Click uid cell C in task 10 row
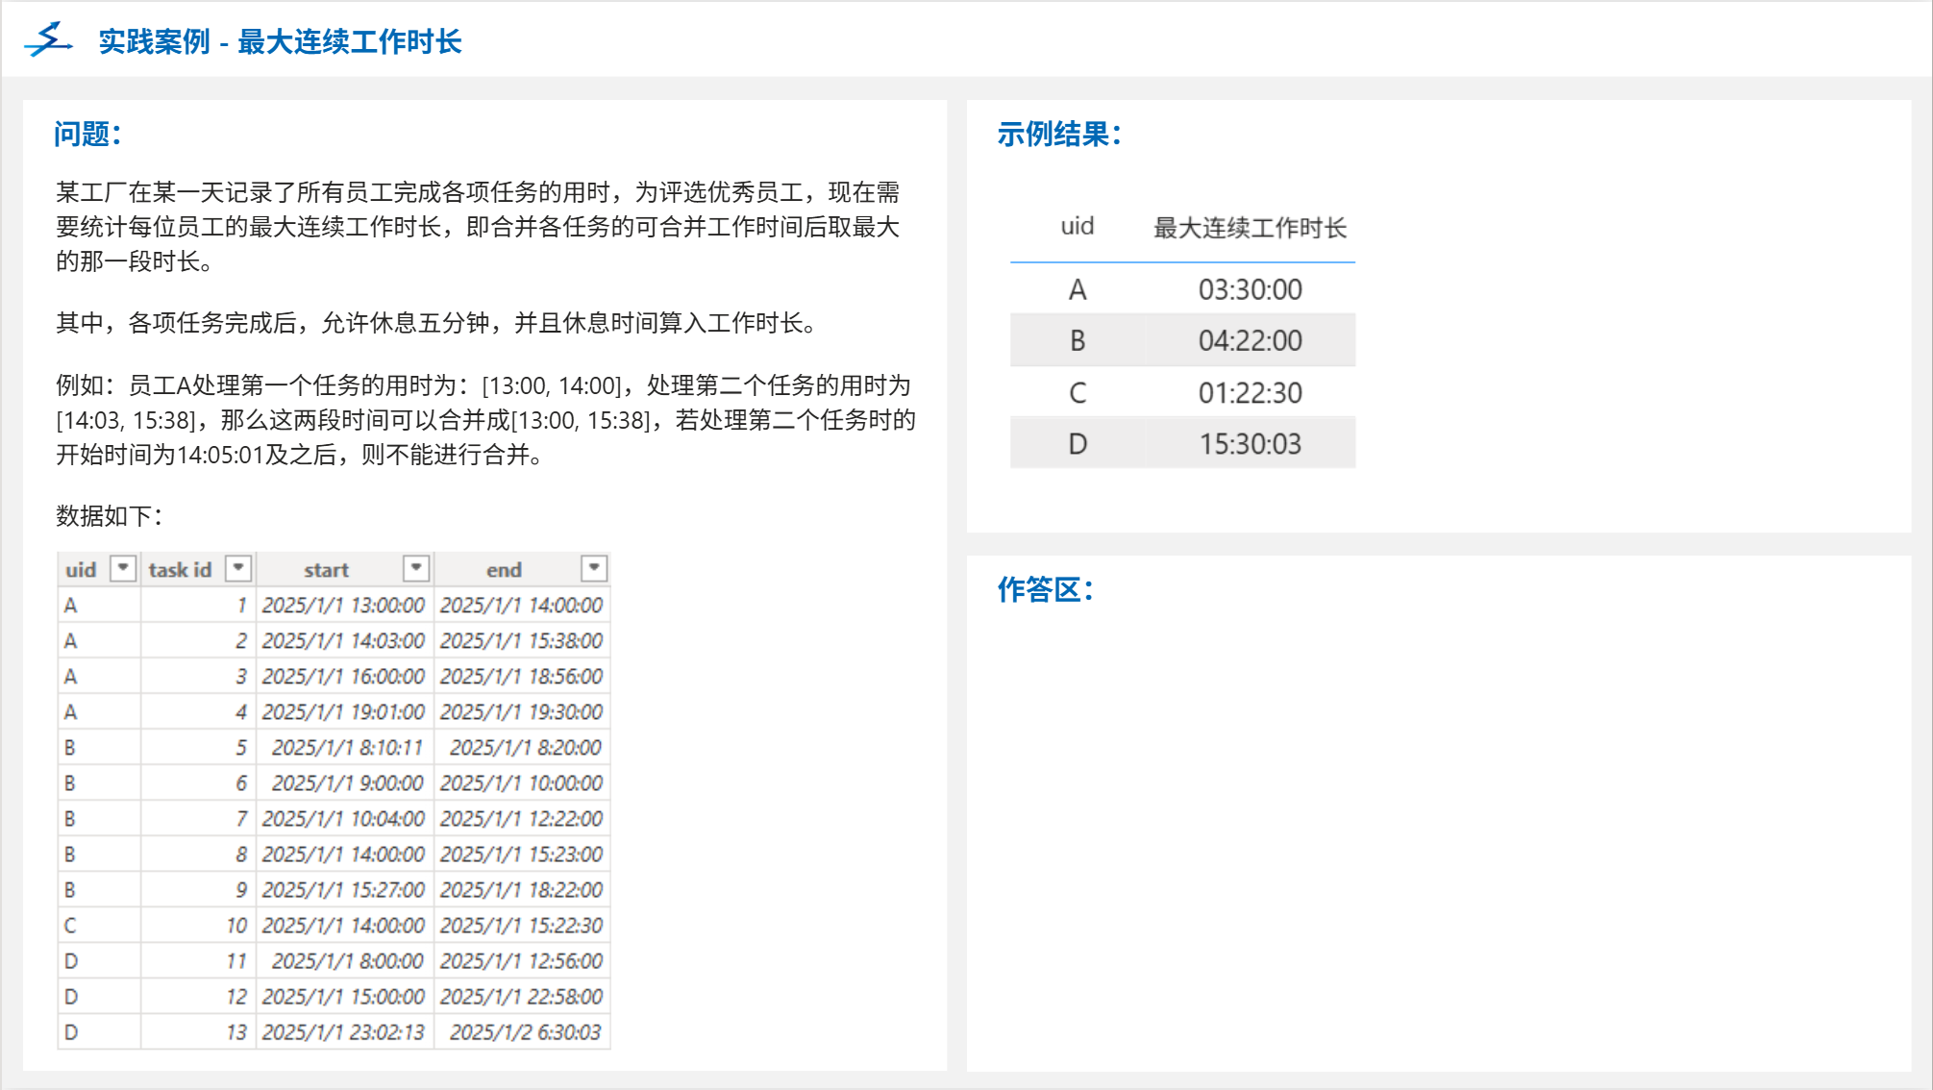Viewport: 1933px width, 1090px height. point(70,925)
